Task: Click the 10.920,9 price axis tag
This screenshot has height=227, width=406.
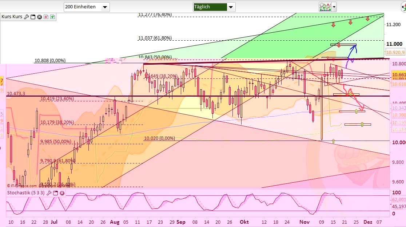Action: [395, 53]
